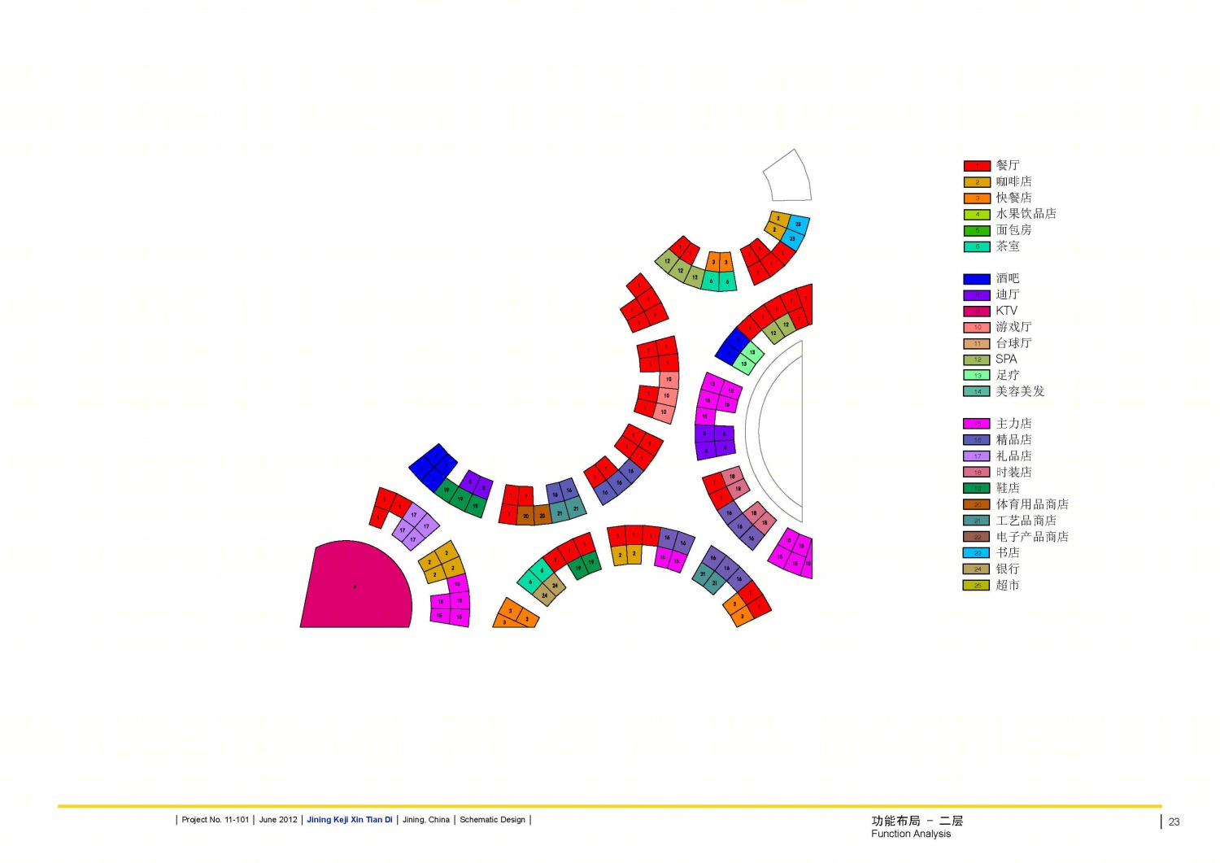Select the teal-green legend swatch numbered 14

tap(977, 391)
